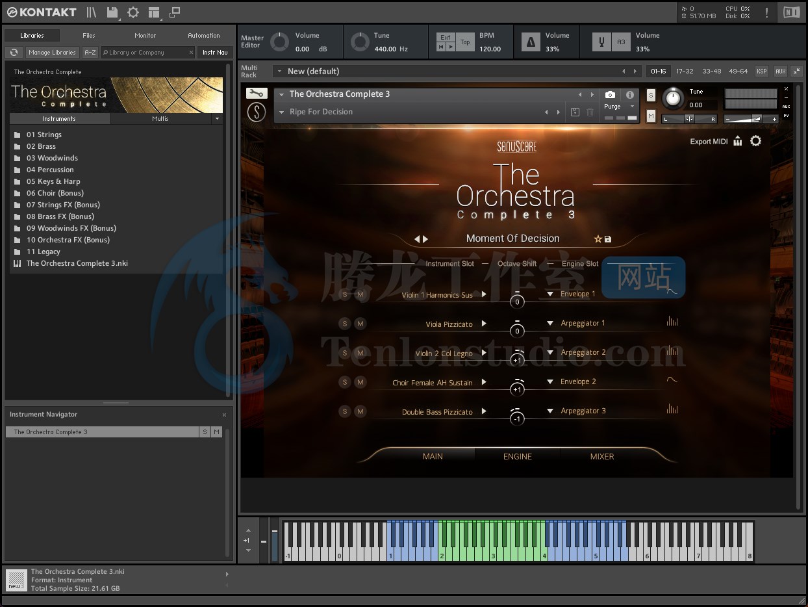The image size is (808, 607).
Task: Open the 01 Strings folder
Action: point(44,135)
